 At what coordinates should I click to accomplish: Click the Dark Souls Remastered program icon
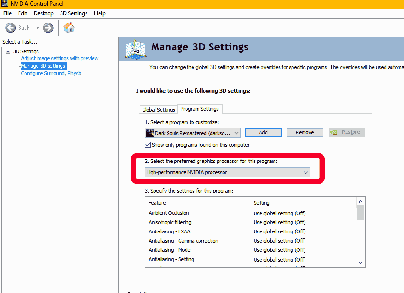click(x=149, y=133)
